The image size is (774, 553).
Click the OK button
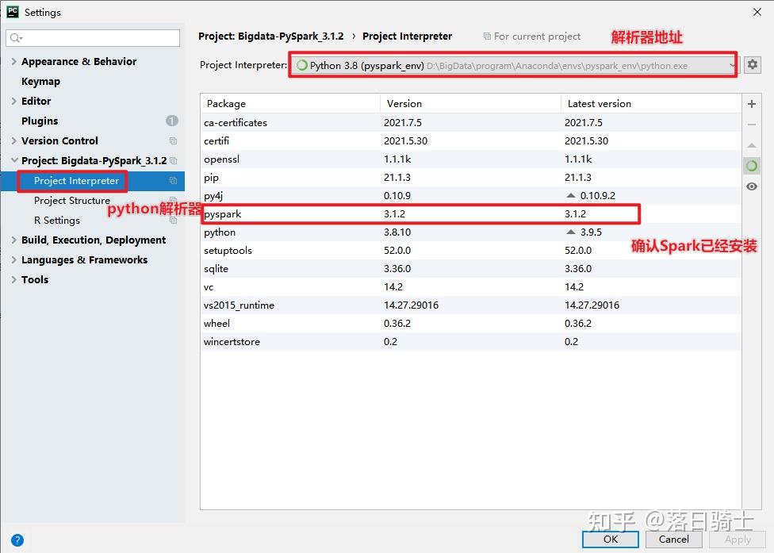pos(610,540)
